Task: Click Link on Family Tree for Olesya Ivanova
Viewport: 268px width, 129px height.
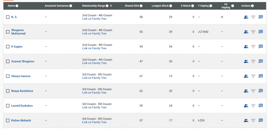Action: (x=94, y=78)
